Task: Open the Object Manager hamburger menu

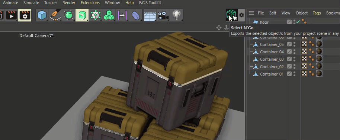Action: 251,13
